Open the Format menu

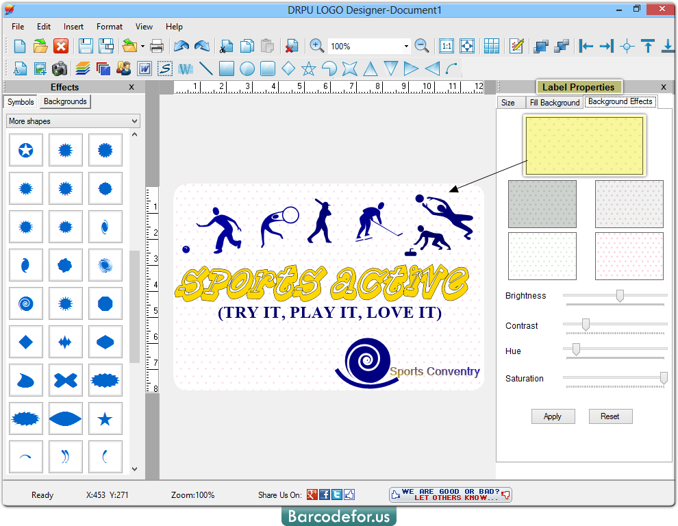[x=109, y=27]
